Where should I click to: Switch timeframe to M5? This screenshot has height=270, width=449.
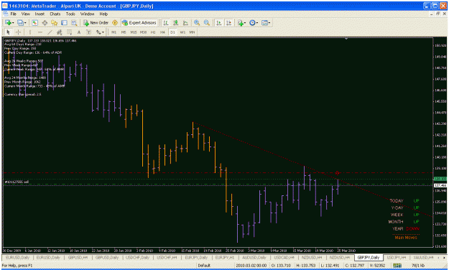click(x=124, y=32)
